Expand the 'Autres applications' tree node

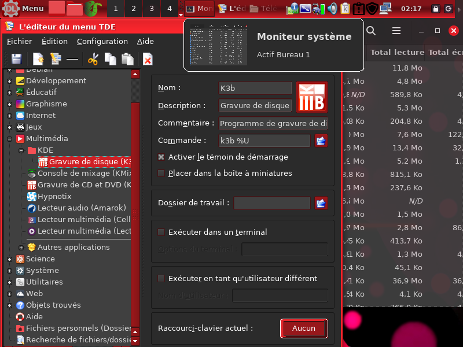(21, 248)
